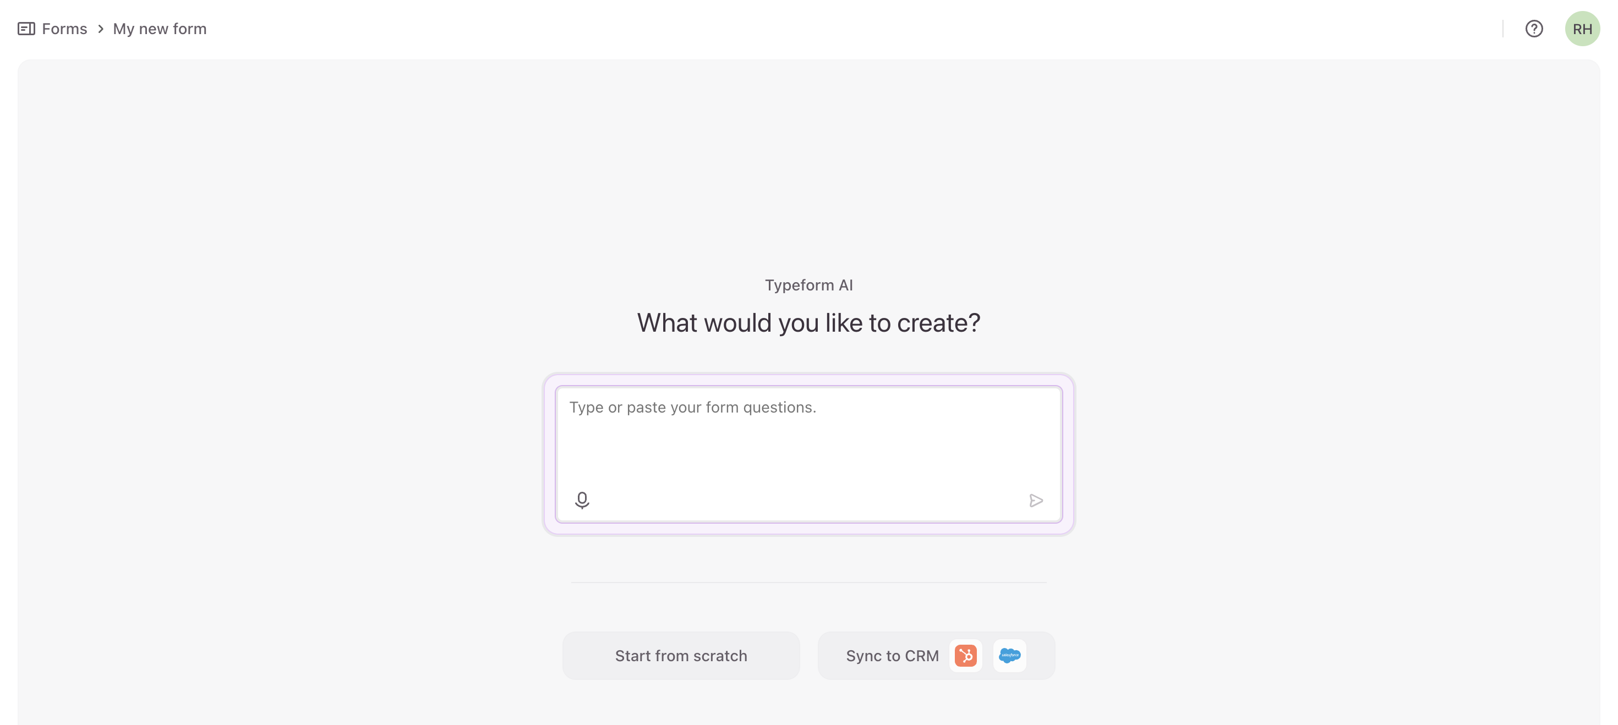Click the horizontal divider below the prompt box
1618x725 pixels.
(808, 583)
